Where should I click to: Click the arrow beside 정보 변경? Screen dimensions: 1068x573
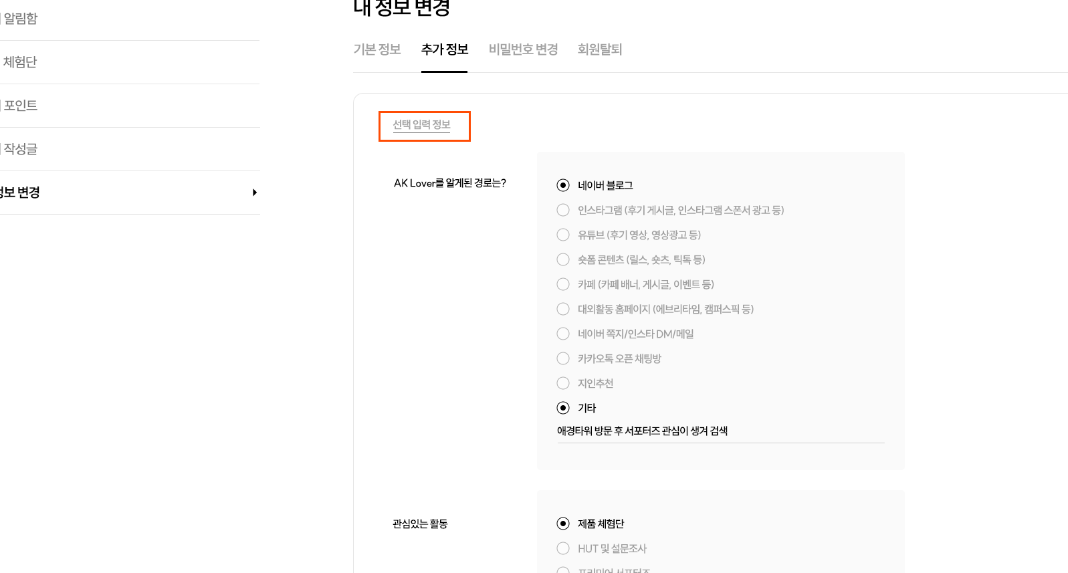[255, 193]
